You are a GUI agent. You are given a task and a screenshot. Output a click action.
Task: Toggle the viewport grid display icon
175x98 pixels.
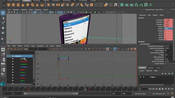pyautogui.click(x=27, y=12)
